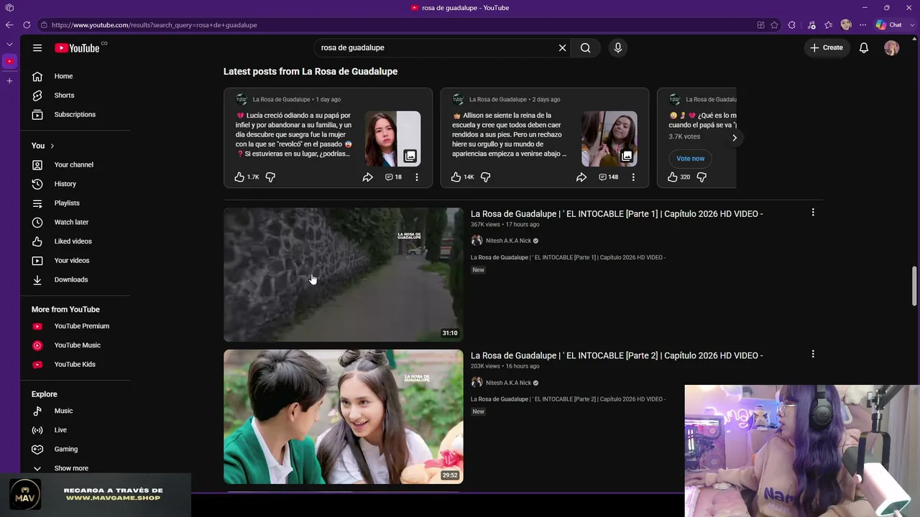Play the Parte 2 video thumbnail
The width and height of the screenshot is (920, 517).
(x=344, y=416)
